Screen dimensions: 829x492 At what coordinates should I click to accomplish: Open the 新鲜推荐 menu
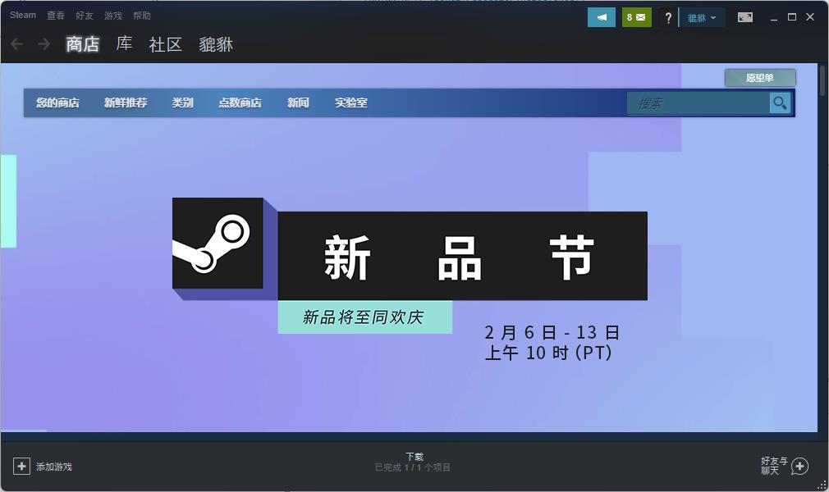pos(126,102)
